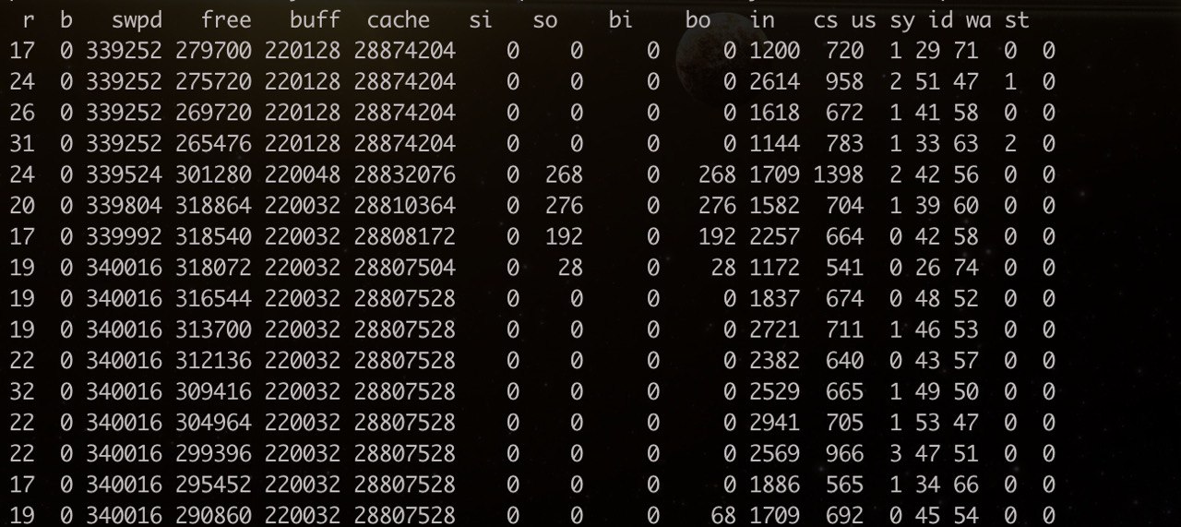Click the free value 290860
The image size is (1181, 527).
(212, 515)
